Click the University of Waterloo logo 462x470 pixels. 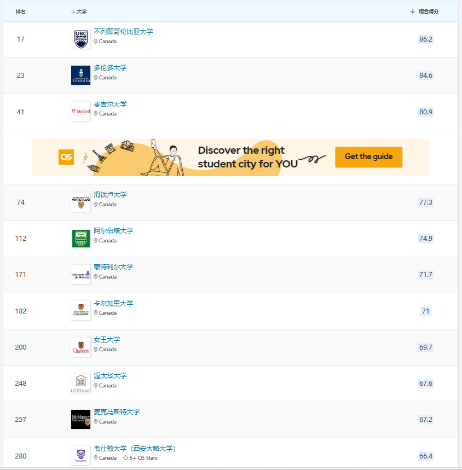coord(80,202)
